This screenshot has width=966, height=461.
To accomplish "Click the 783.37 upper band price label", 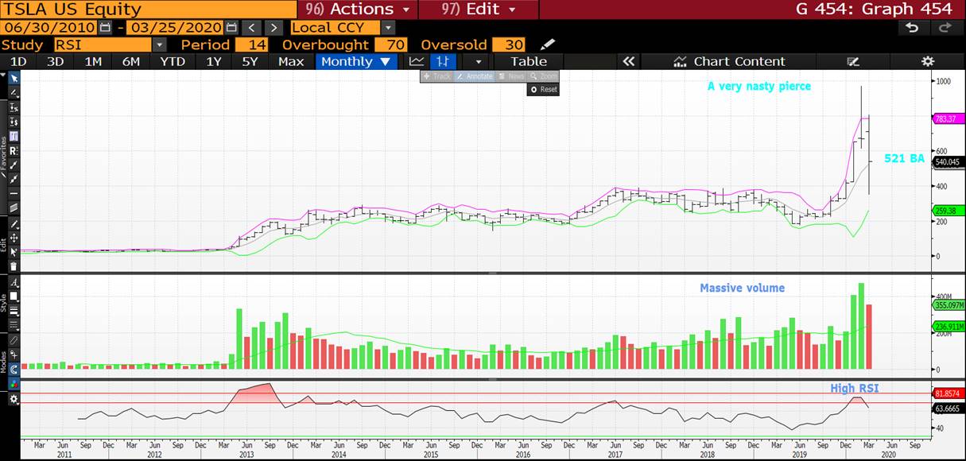I will pos(947,118).
